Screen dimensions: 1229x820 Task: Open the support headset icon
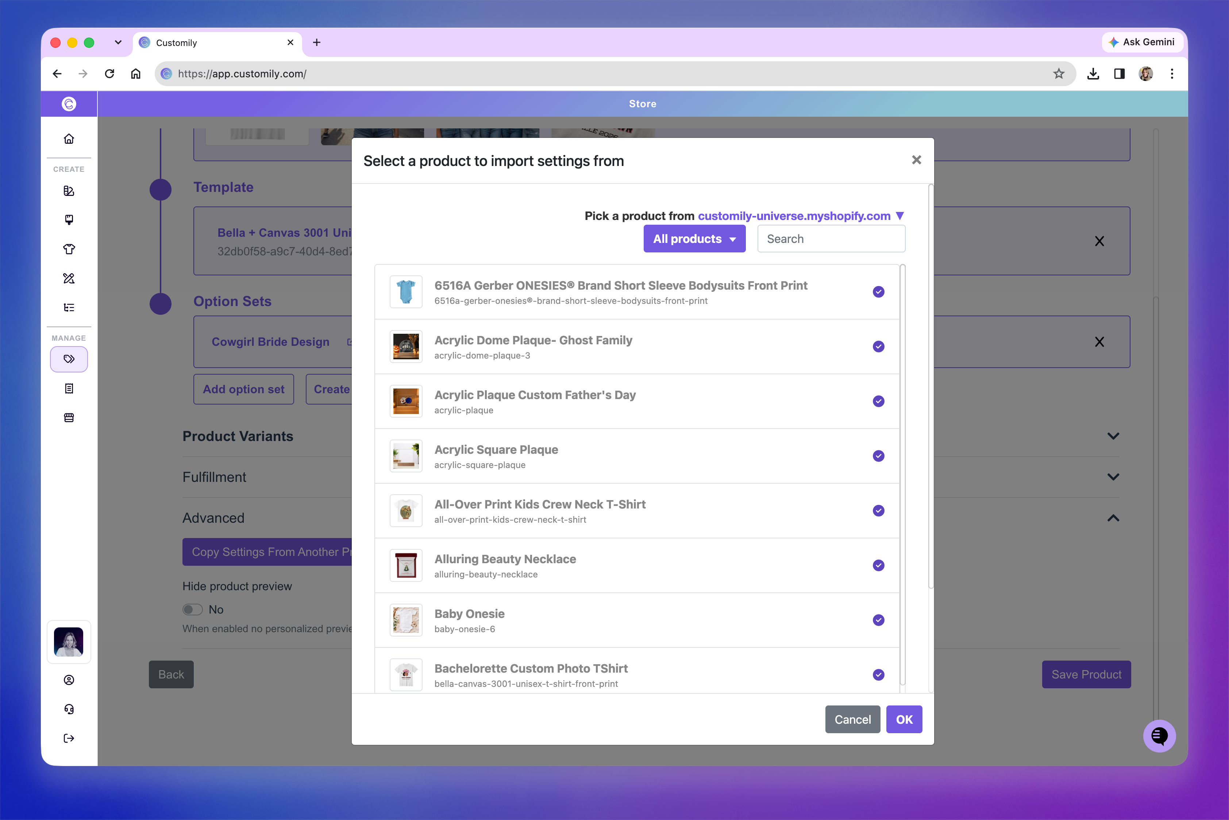69,709
